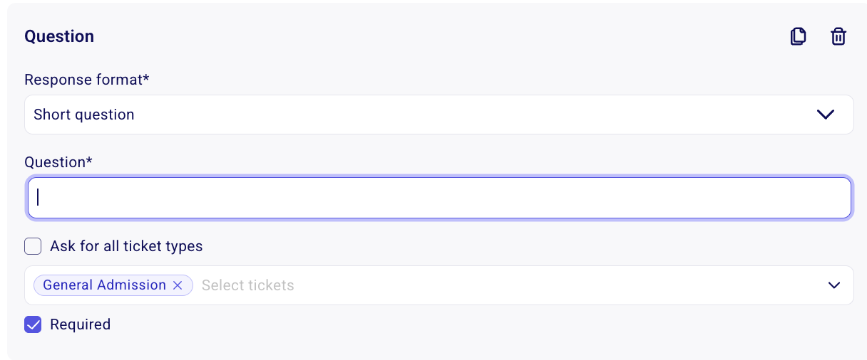Click the Response format* field label
The height and width of the screenshot is (360, 867).
point(87,80)
